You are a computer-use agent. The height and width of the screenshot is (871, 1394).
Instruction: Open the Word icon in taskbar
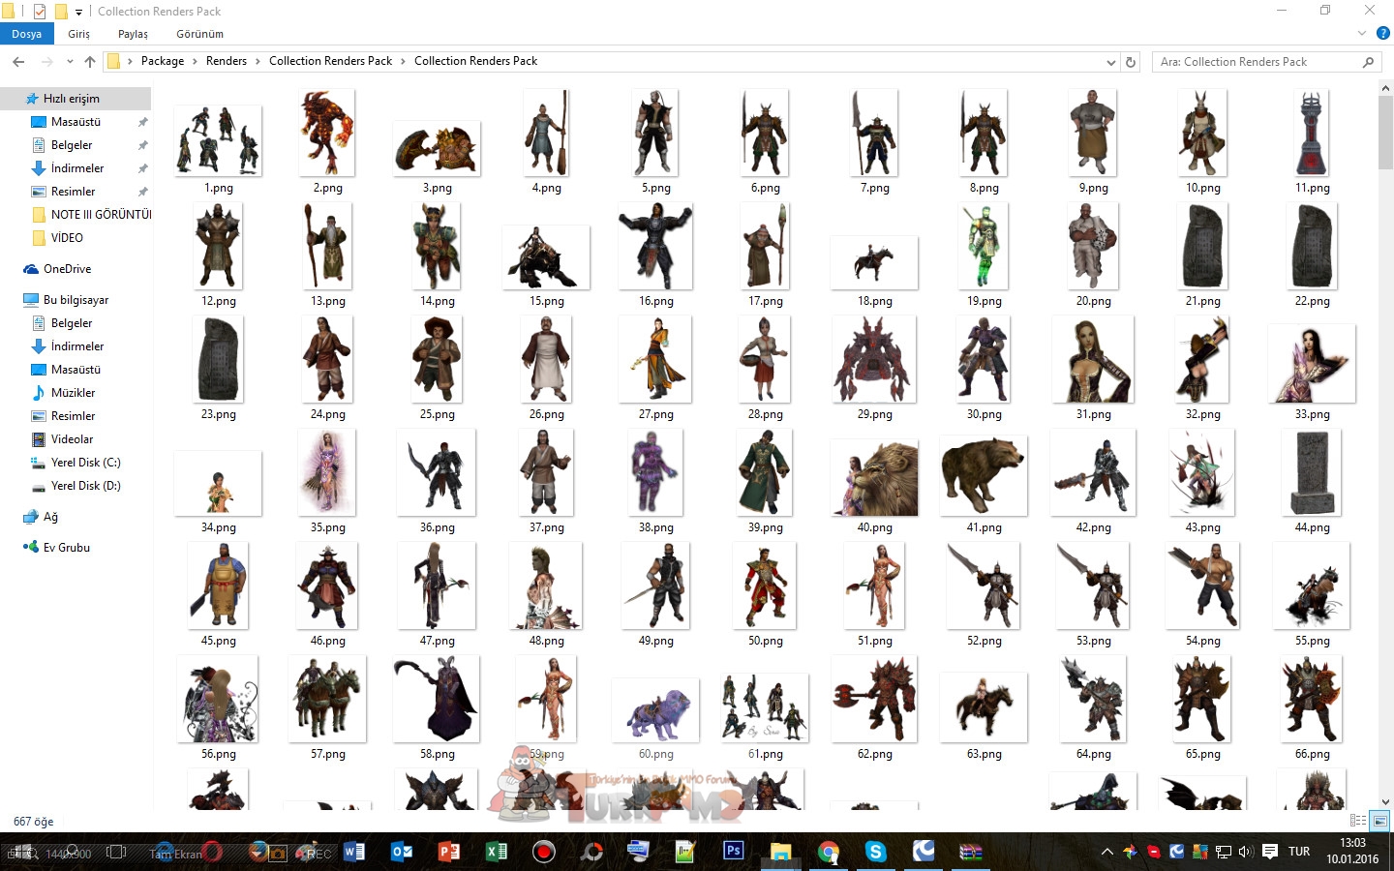(354, 852)
